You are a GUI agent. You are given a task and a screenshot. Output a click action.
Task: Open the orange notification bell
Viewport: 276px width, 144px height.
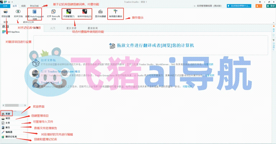(259, 6)
